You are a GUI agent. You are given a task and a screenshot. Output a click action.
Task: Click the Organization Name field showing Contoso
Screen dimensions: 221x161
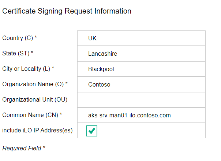141,84
